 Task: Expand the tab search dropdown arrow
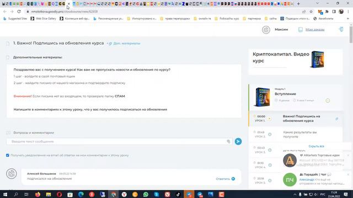318,3
